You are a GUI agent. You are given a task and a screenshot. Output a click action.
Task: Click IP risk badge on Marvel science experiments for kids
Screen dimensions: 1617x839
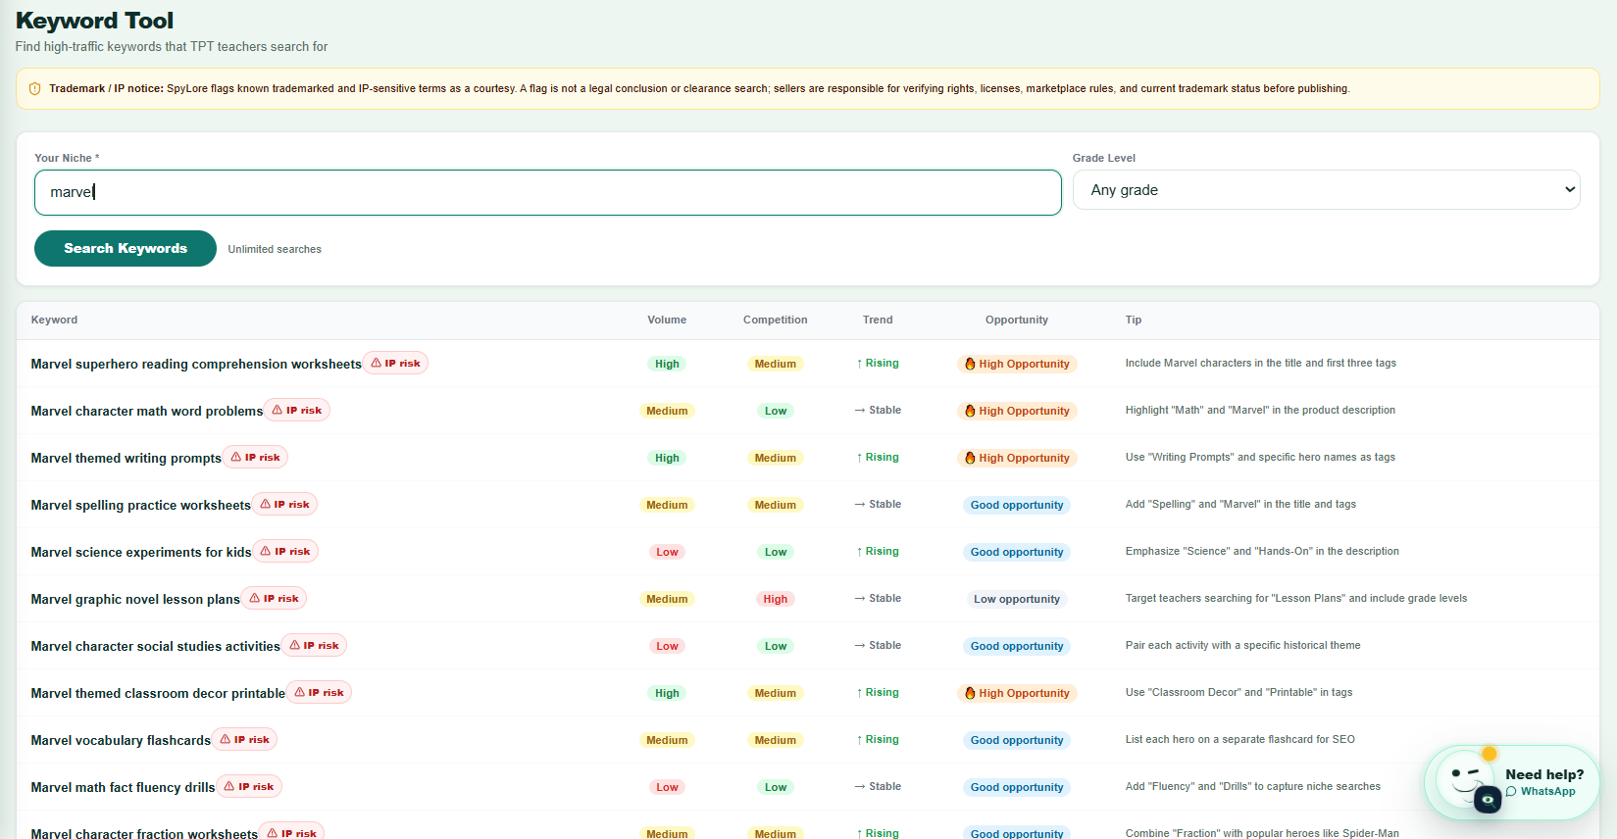(285, 552)
